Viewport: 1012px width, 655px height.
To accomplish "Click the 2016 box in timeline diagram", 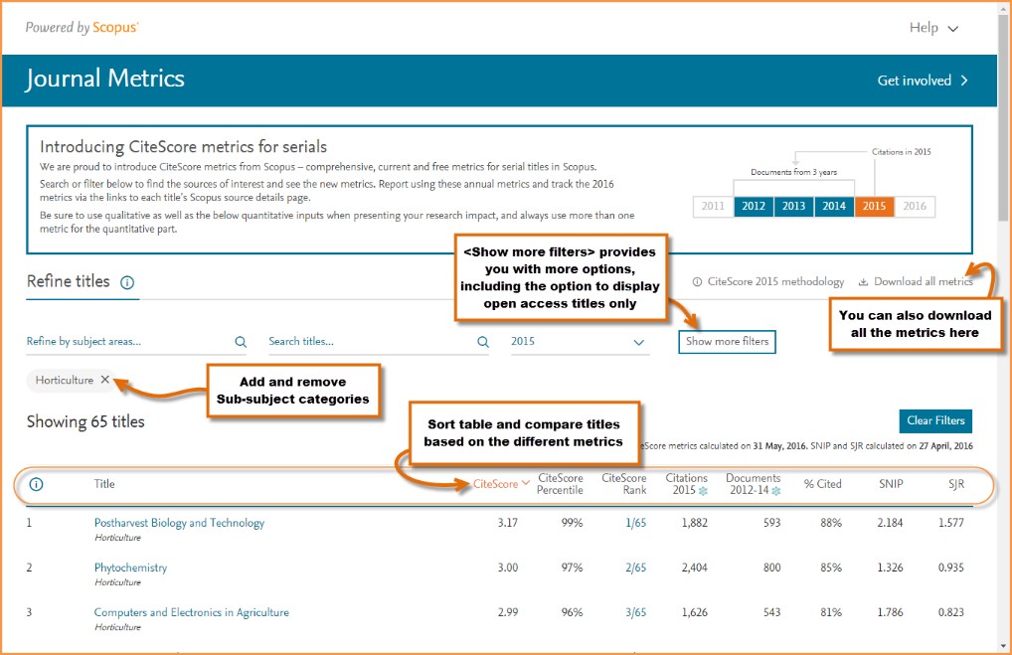I will (x=915, y=206).
